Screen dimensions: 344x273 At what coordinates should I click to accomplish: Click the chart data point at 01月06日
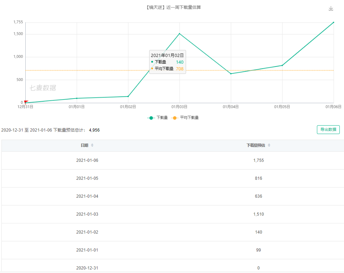[x=333, y=23]
